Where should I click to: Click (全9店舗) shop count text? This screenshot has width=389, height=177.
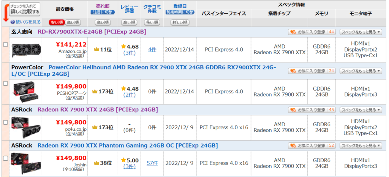point(74,98)
